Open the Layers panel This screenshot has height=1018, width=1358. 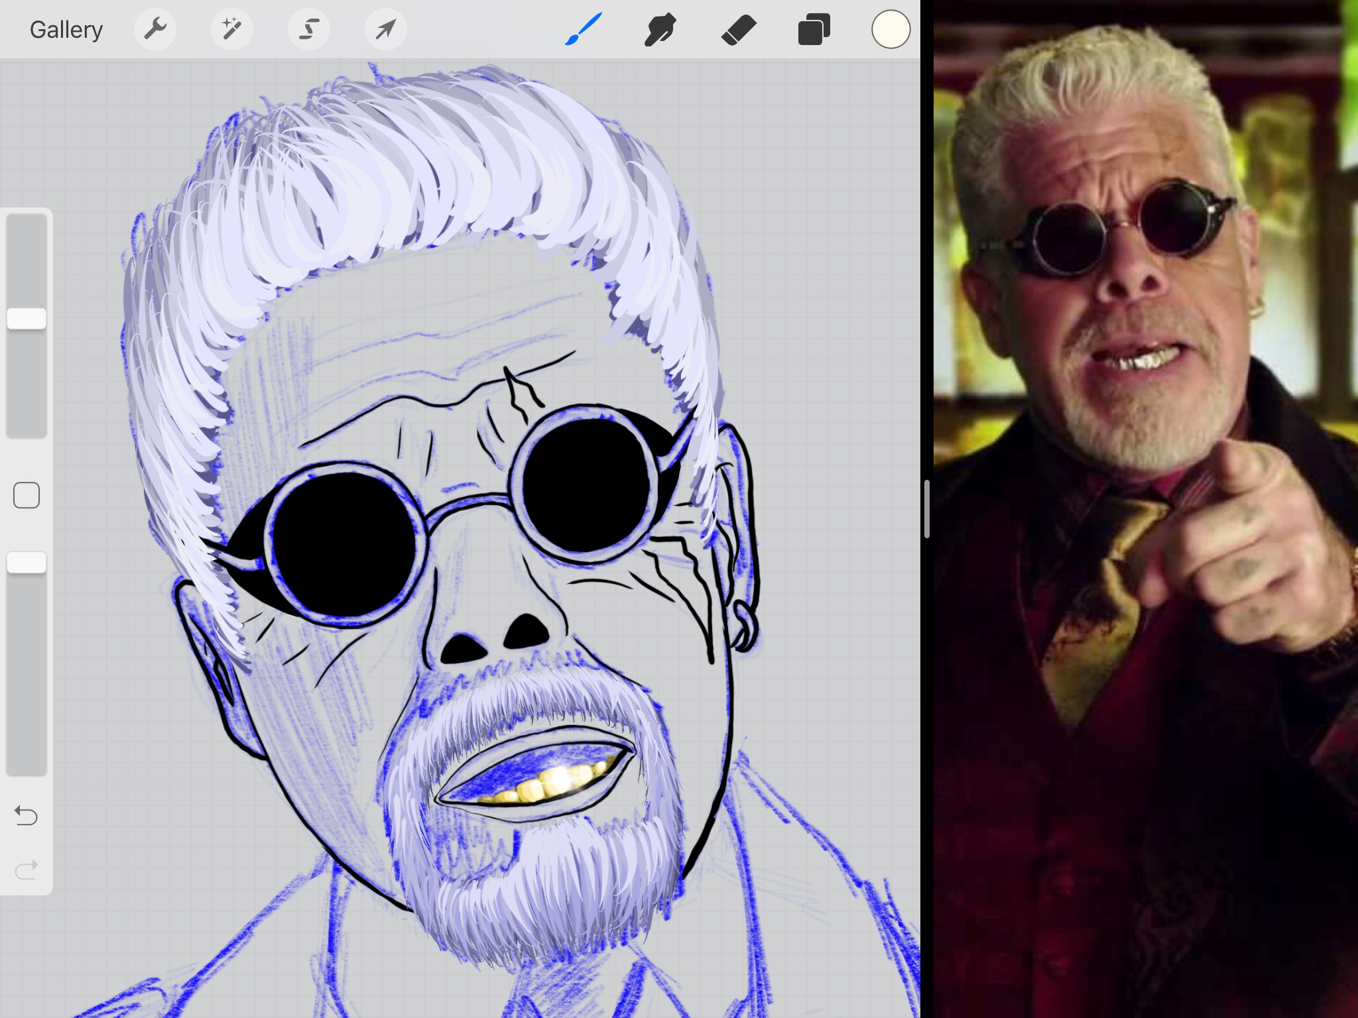coord(814,29)
